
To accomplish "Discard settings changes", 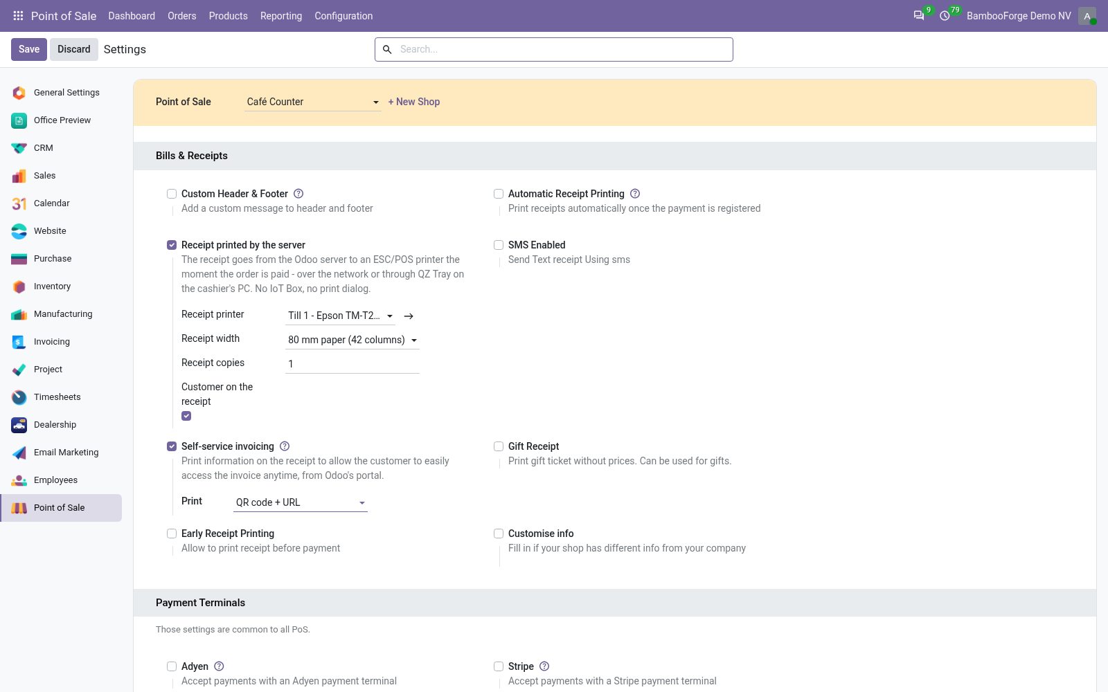I will pos(74,49).
